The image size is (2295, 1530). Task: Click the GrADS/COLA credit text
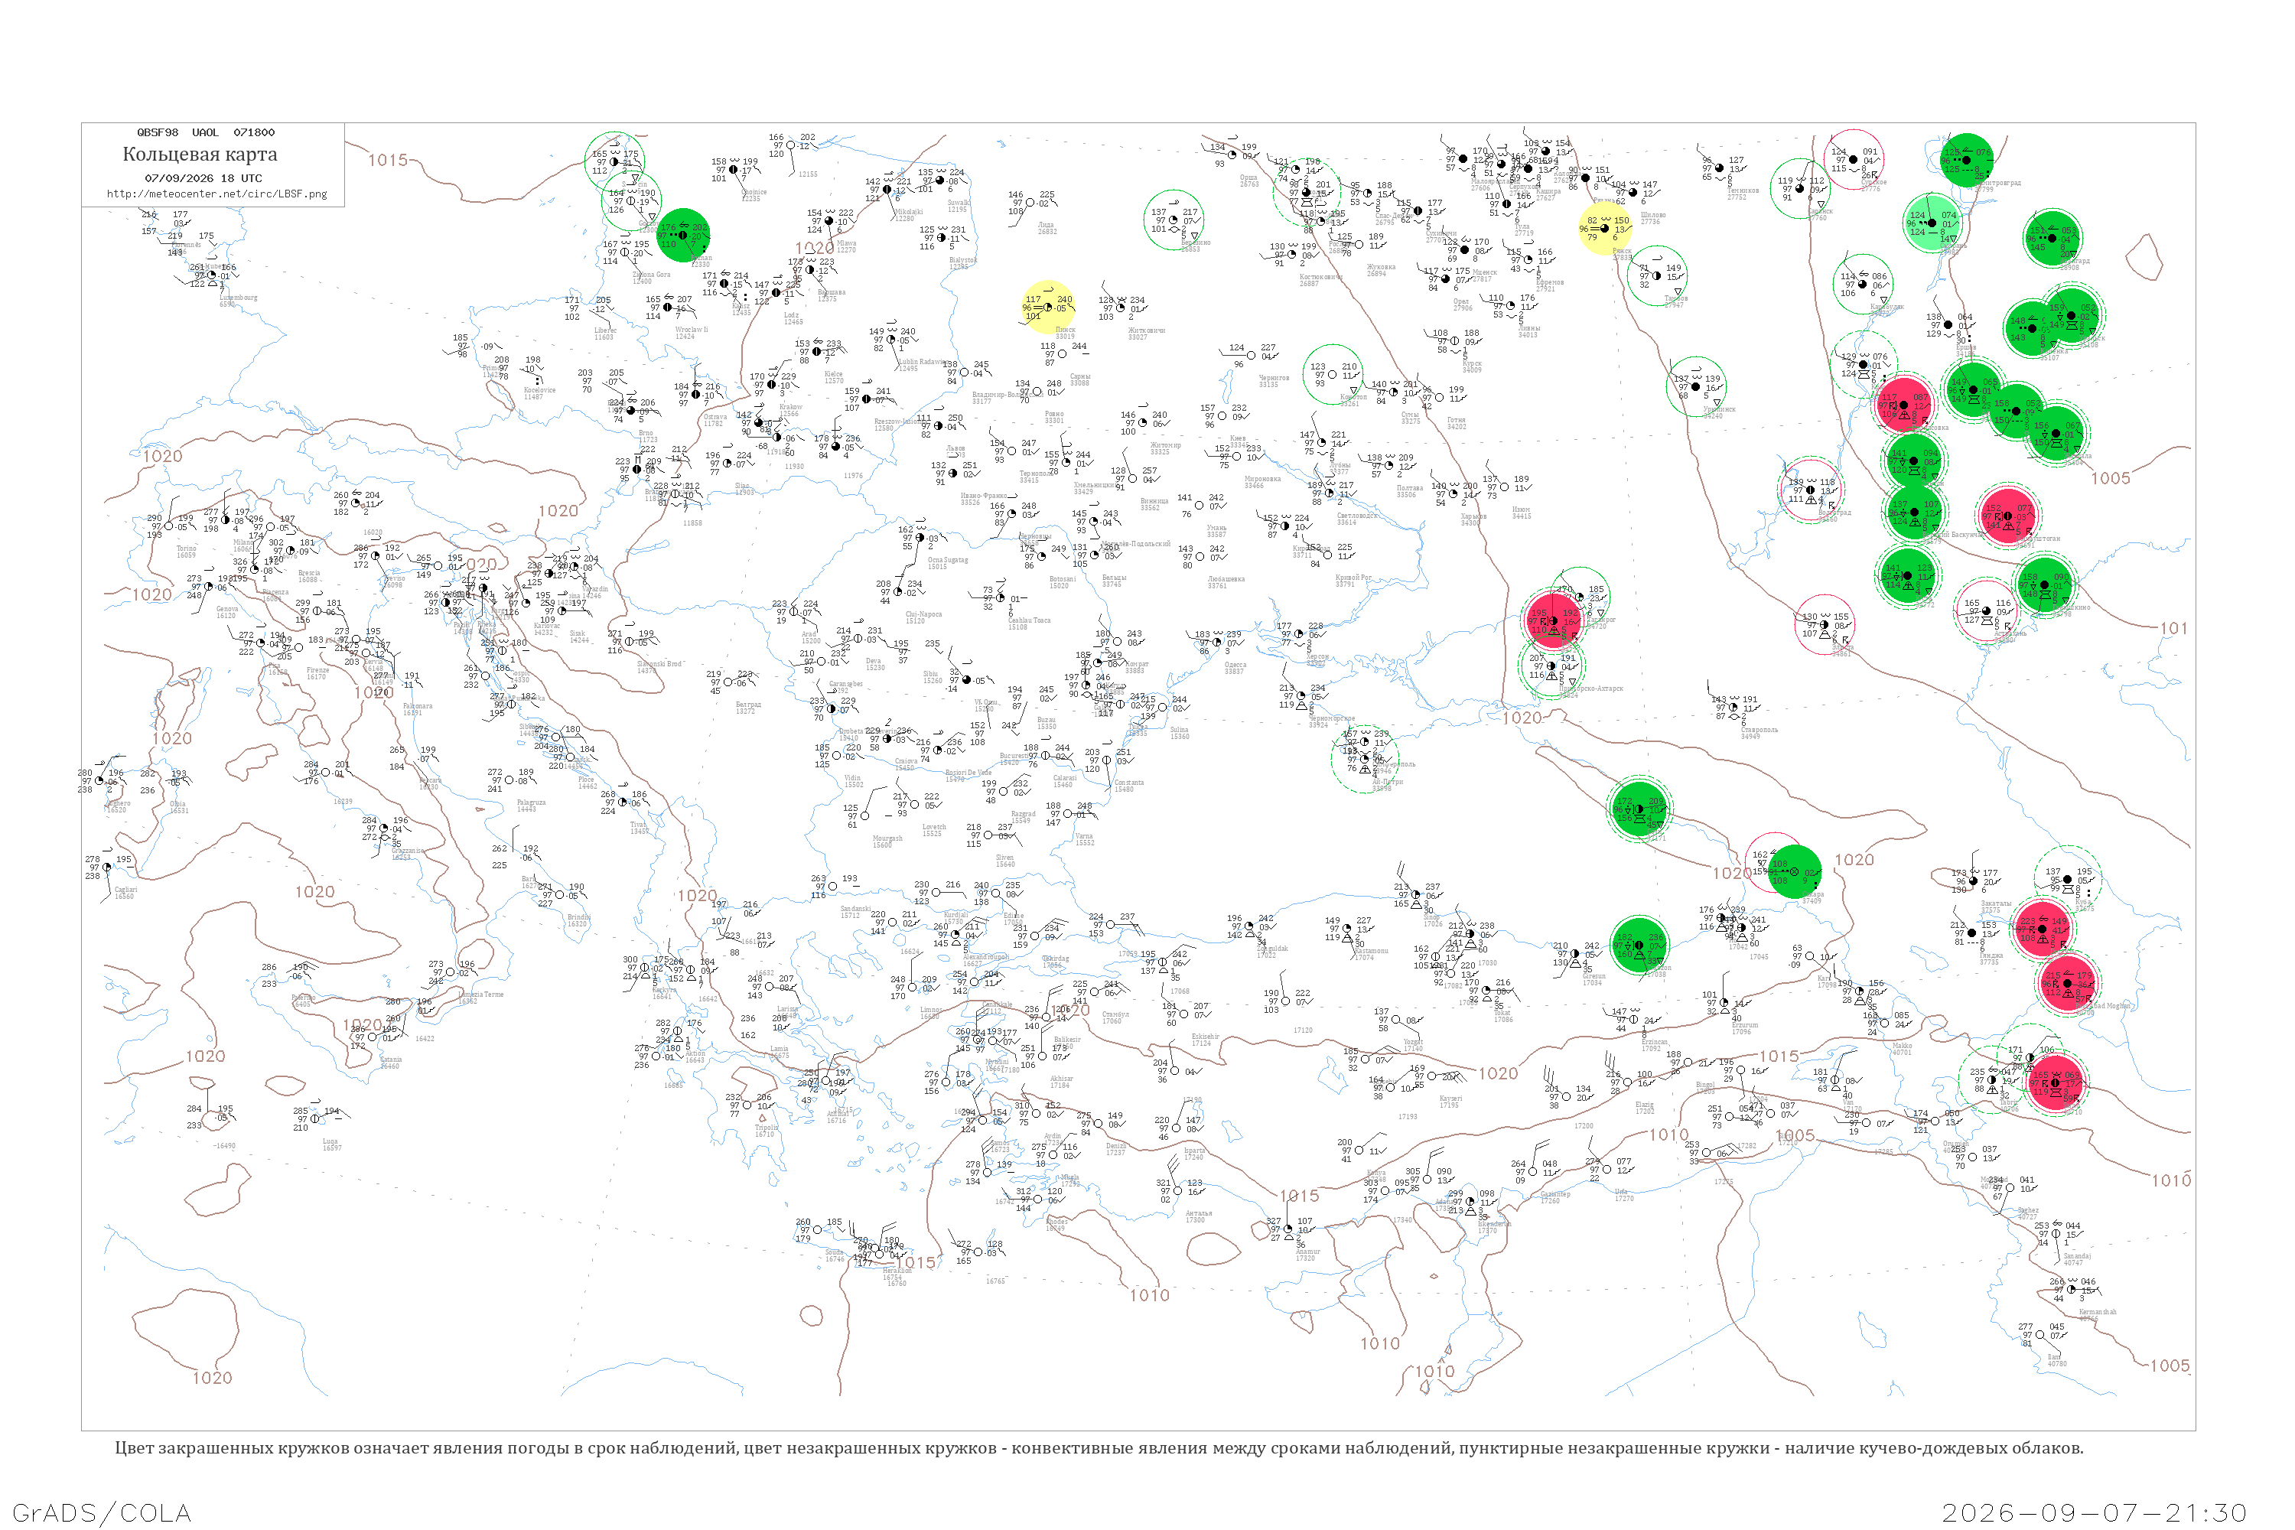coord(102,1512)
